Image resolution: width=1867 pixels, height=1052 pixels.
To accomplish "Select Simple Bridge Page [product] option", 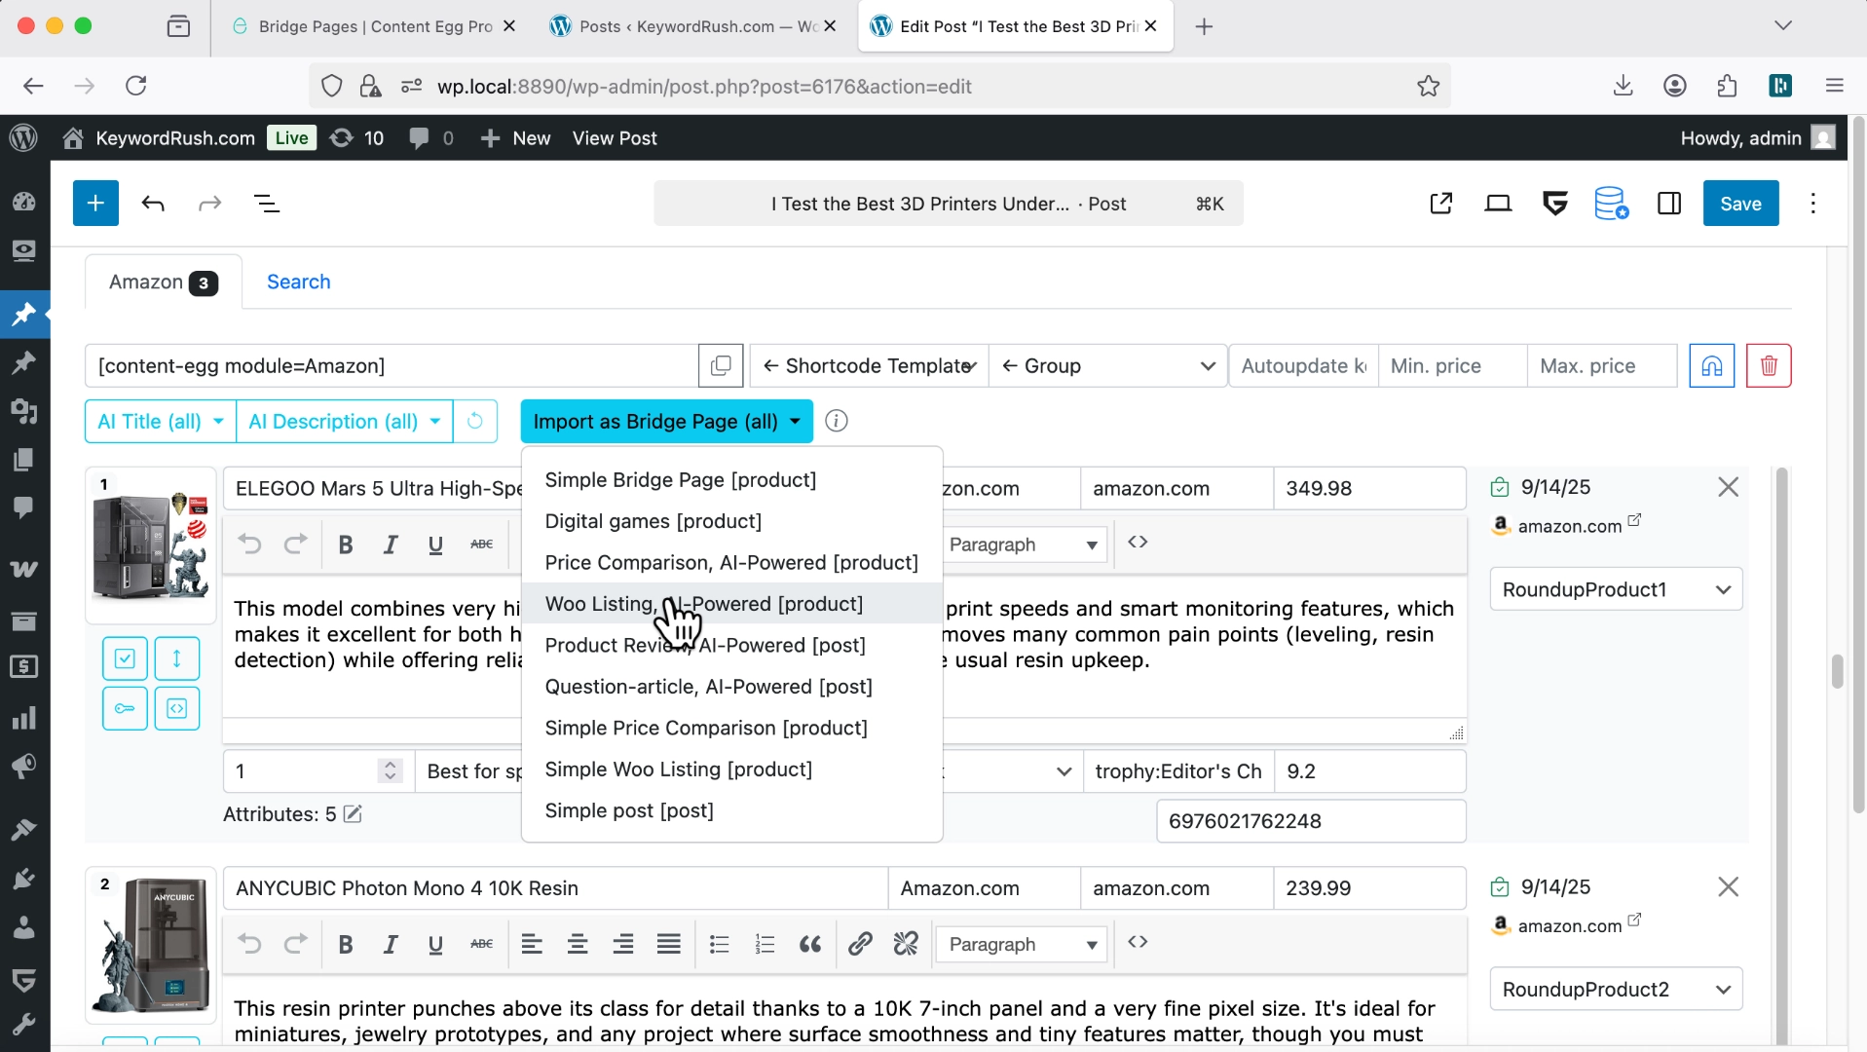I will [x=680, y=480].
